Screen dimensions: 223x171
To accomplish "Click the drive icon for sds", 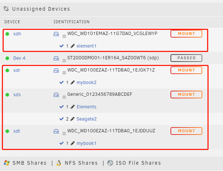I will click(56, 95).
